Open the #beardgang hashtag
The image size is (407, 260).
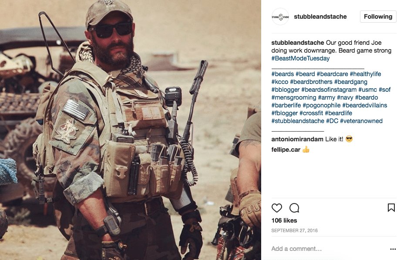[351, 82]
